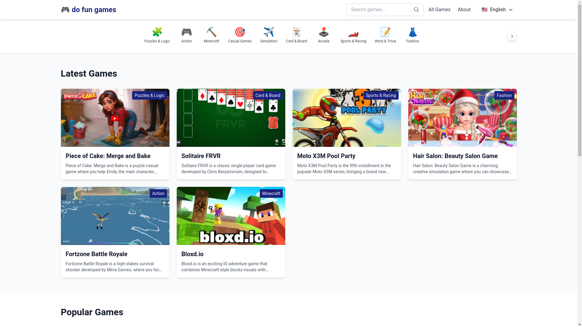Open the Puzzles & Logic puzzle-piece icon

tap(157, 32)
